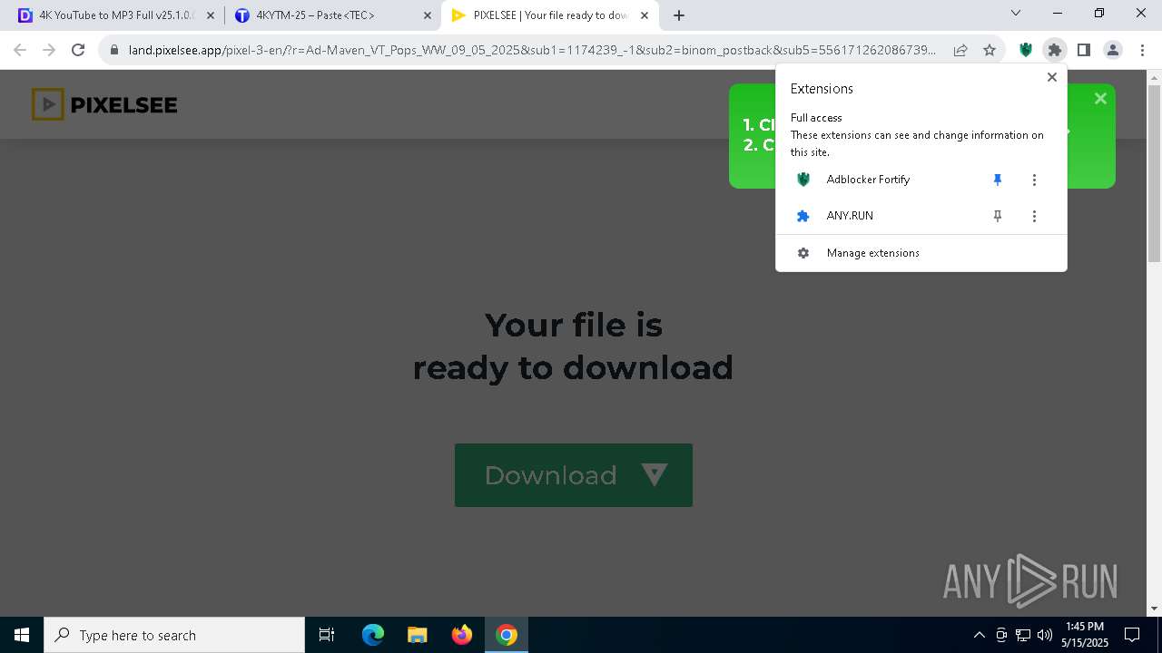The height and width of the screenshot is (653, 1162).
Task: Go back to the previous page
Action: point(20,50)
